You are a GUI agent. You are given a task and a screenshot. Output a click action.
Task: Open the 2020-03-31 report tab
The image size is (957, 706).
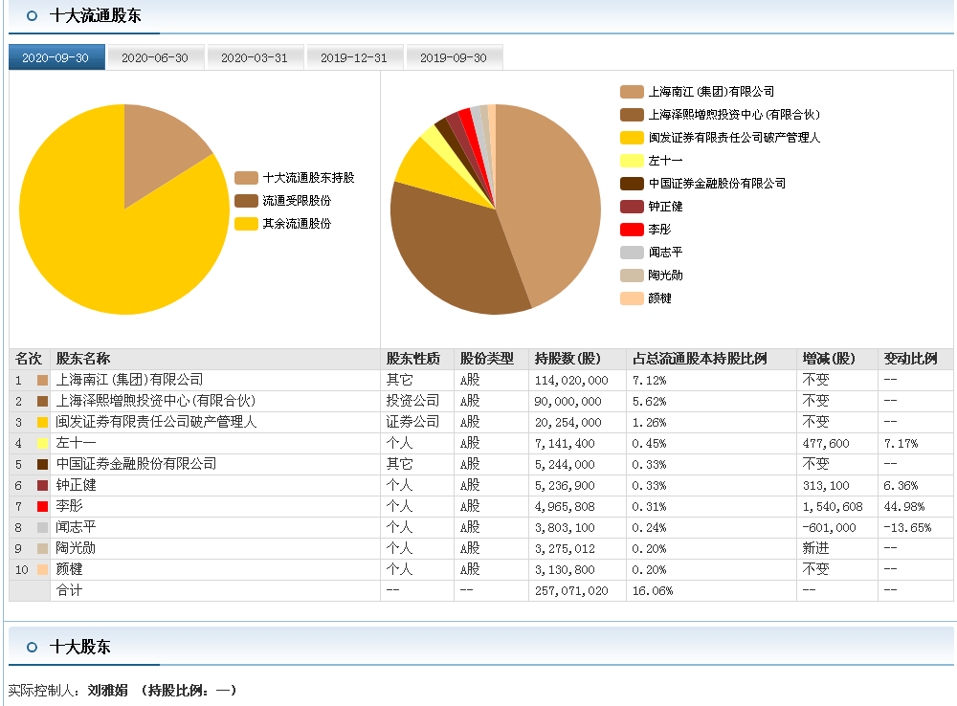(256, 57)
